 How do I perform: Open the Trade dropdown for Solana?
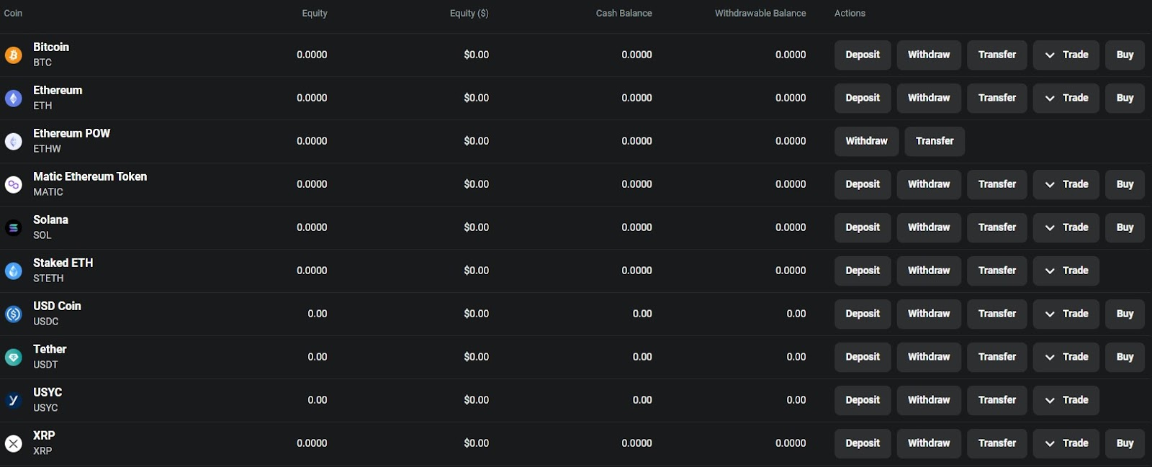pos(1066,227)
